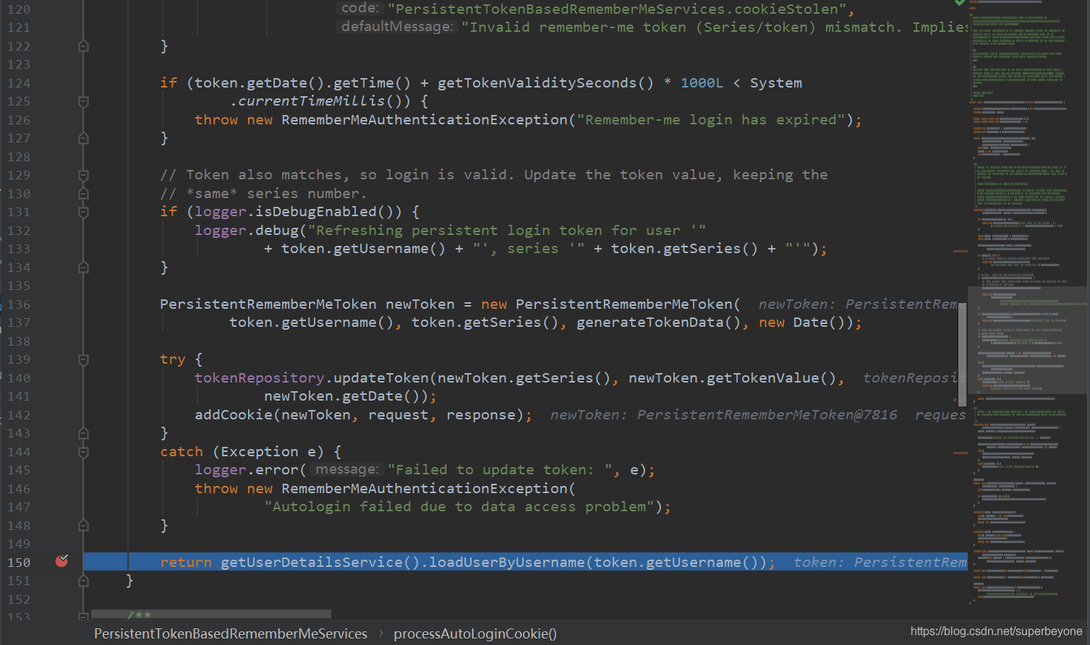Click the "Remember-me login has expired" string
This screenshot has height=645, width=1090.
point(711,120)
